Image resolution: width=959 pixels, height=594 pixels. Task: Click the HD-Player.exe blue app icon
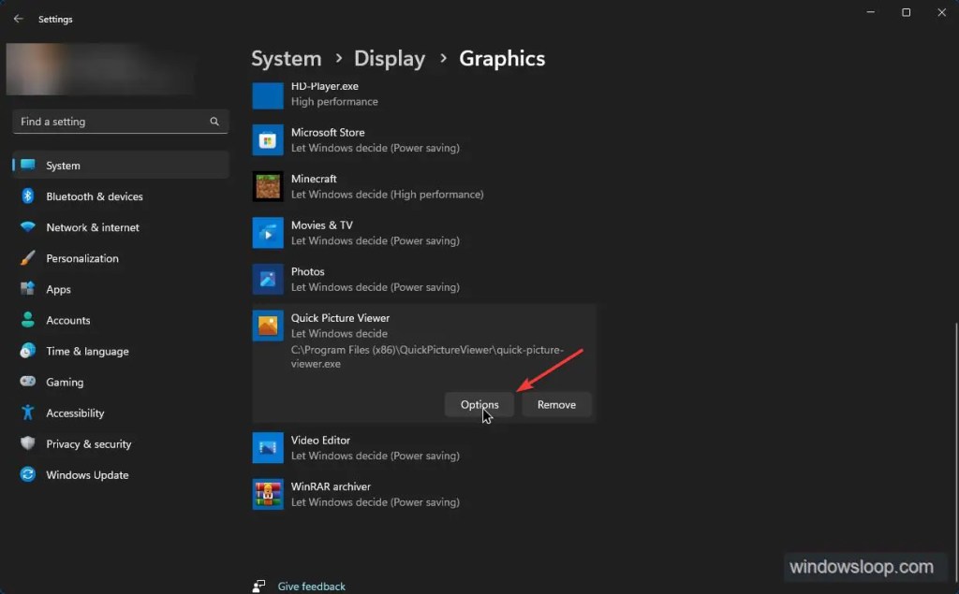[268, 96]
